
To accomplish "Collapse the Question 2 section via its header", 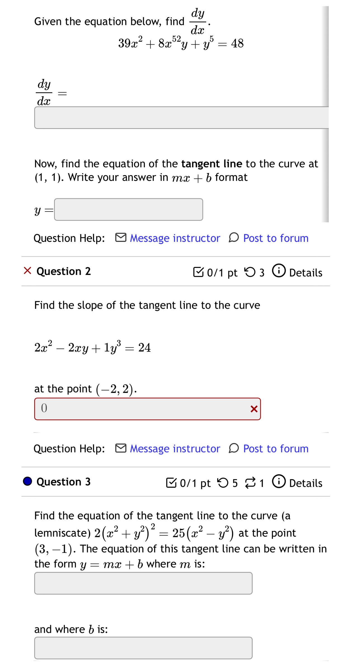I will 64,271.
